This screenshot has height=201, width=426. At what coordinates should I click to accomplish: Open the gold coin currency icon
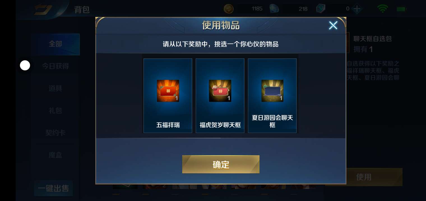pyautogui.click(x=228, y=9)
